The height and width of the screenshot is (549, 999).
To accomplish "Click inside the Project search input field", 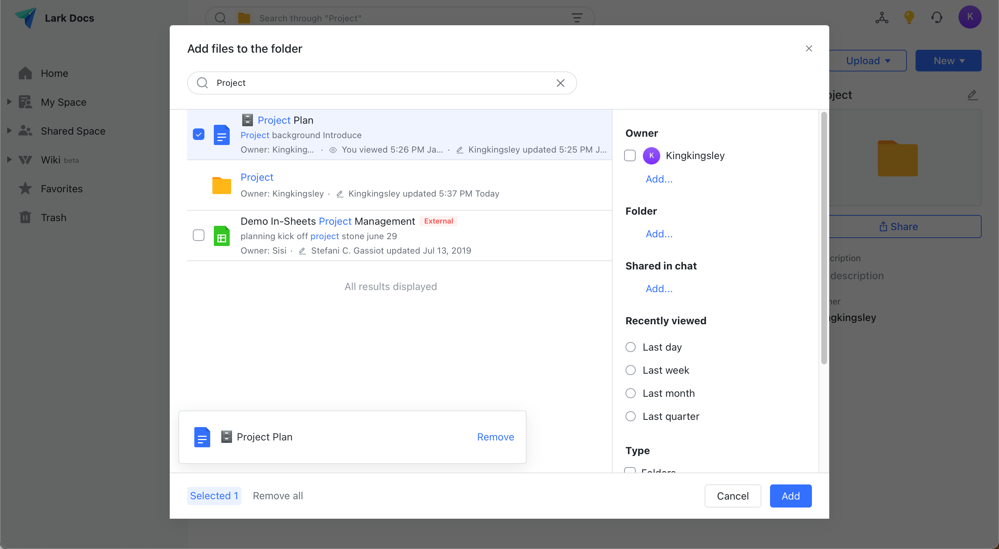I will [349, 83].
